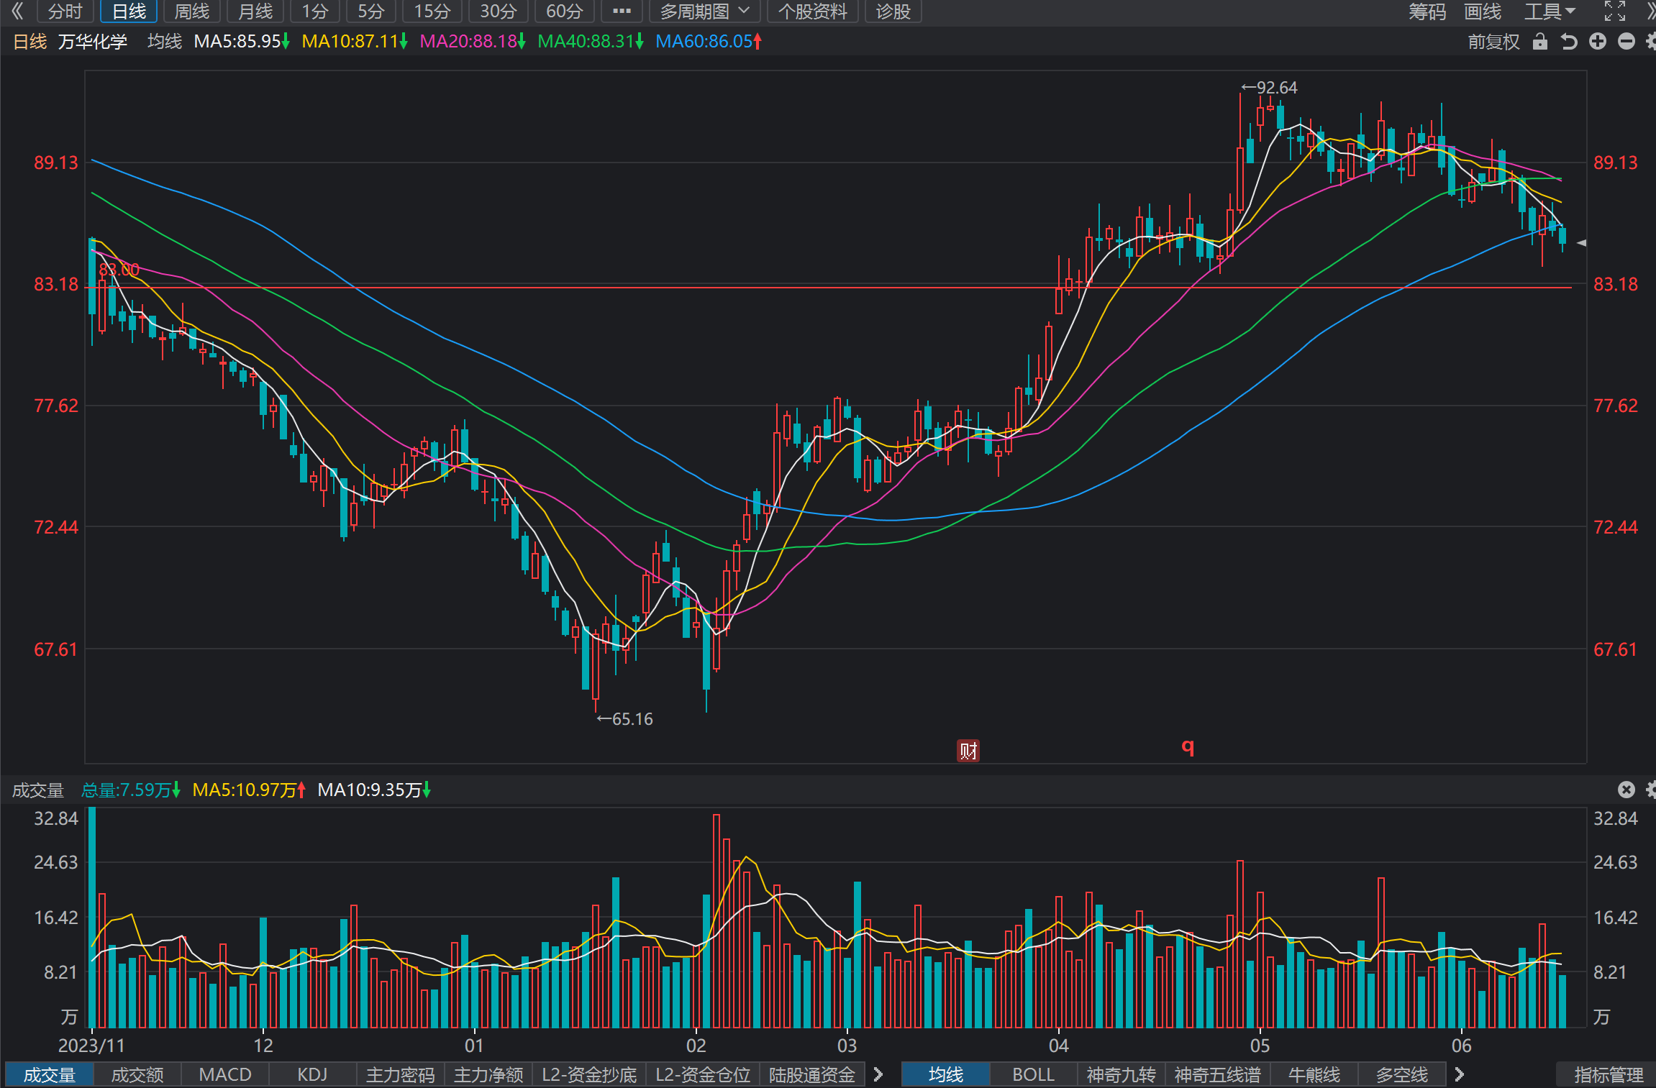Select the 多空线 indicator tab
The height and width of the screenshot is (1088, 1656).
[x=1401, y=1075]
